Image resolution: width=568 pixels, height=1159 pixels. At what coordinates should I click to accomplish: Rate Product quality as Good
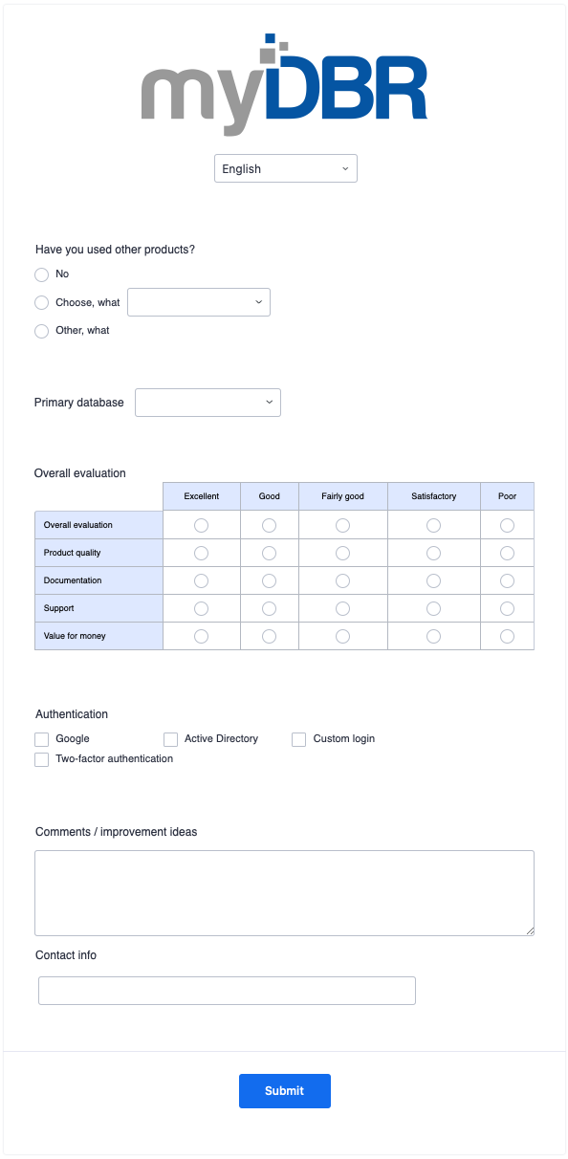click(269, 553)
